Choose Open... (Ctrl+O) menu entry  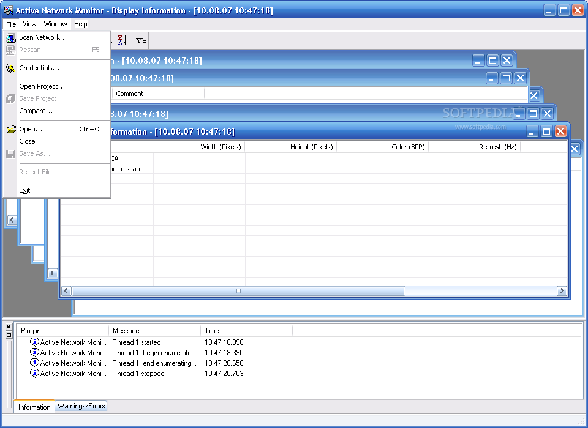pos(58,129)
